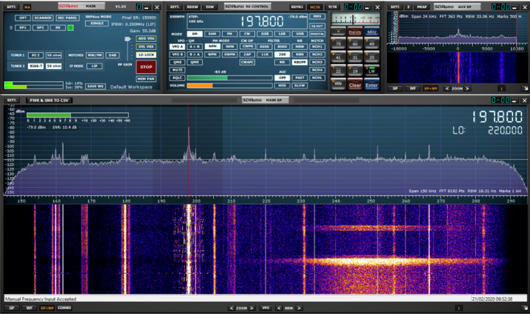Image resolution: width=530 pixels, height=314 pixels.
Task: Click the LO 220.000 frequency readout
Action: click(487, 131)
